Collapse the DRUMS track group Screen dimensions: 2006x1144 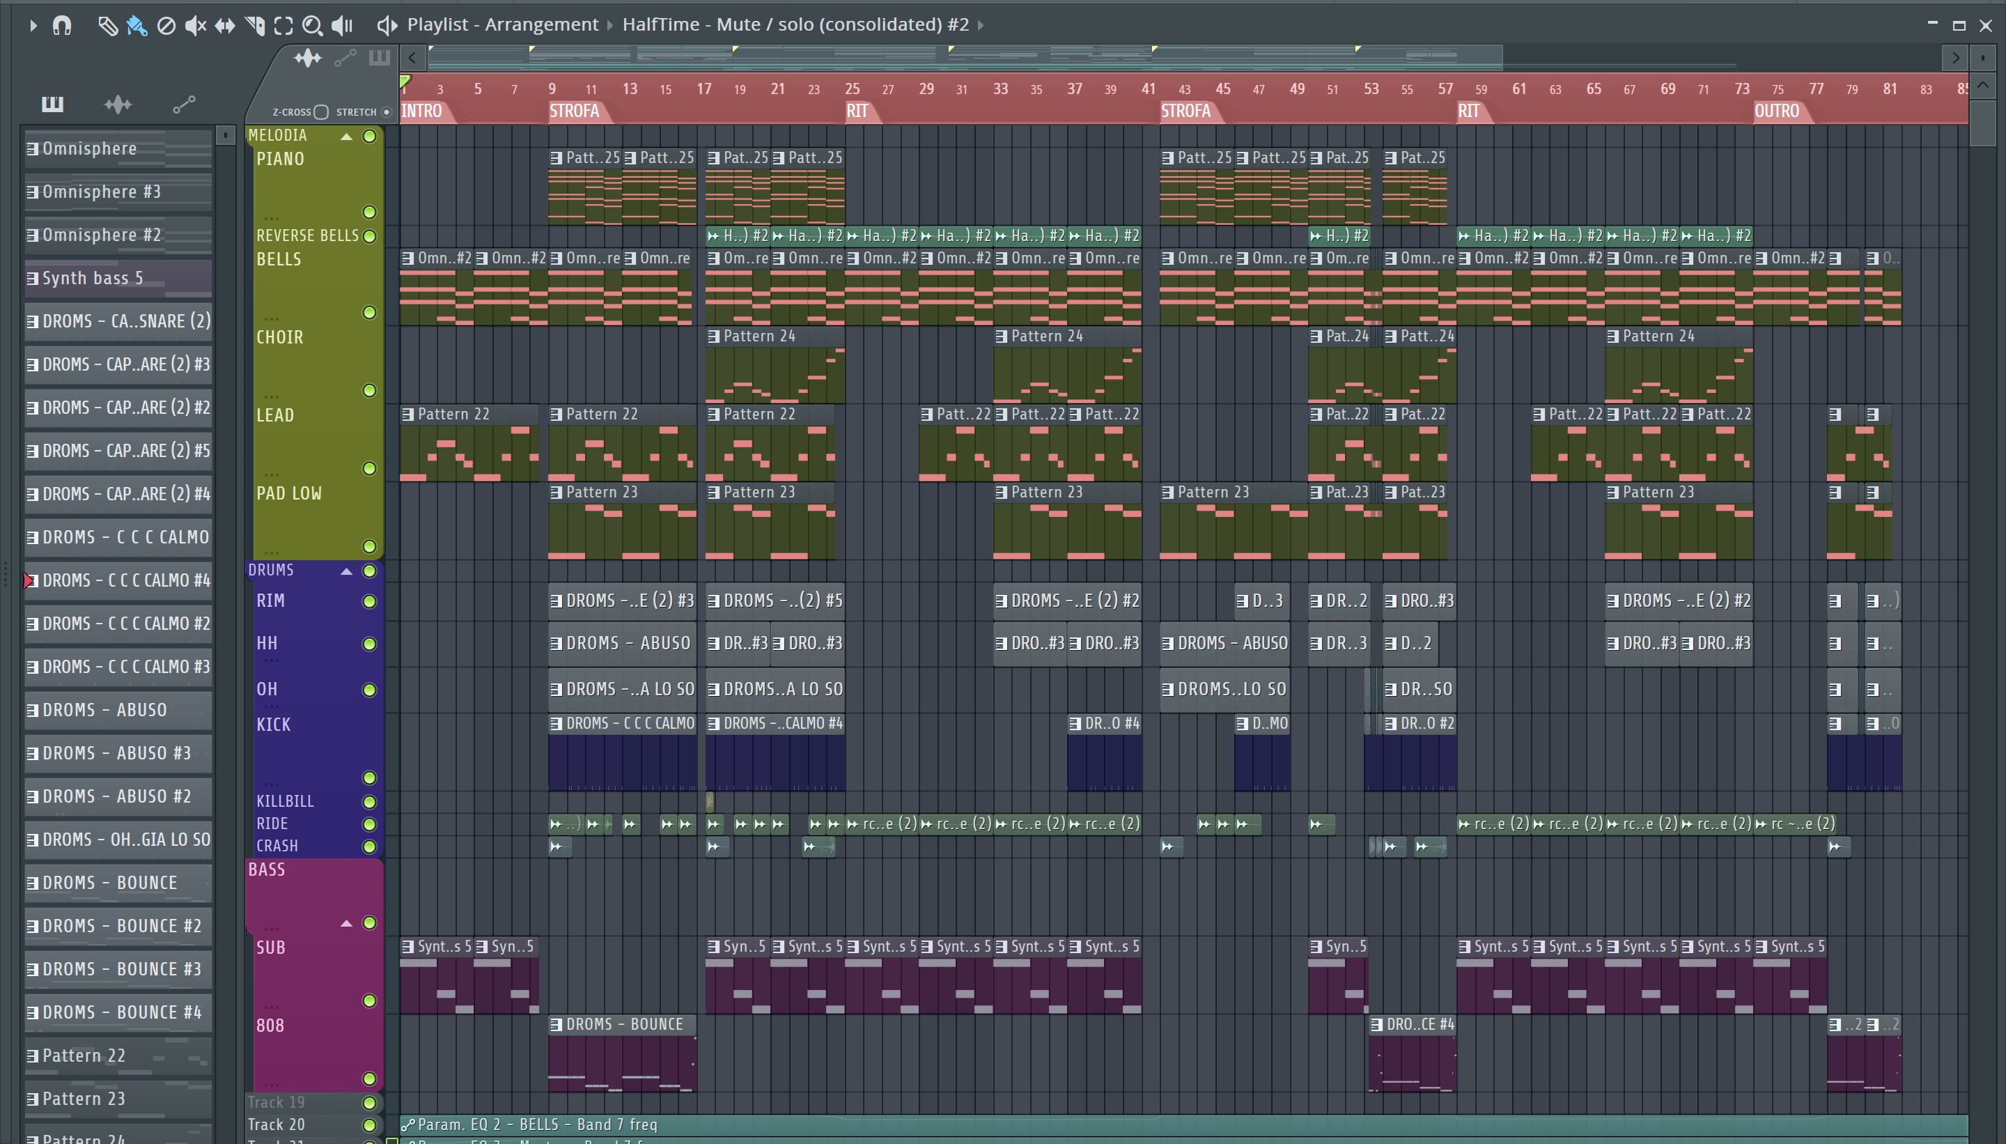point(345,571)
